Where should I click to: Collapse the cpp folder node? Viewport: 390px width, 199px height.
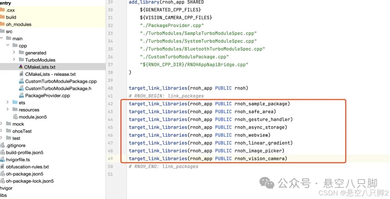click(8, 45)
